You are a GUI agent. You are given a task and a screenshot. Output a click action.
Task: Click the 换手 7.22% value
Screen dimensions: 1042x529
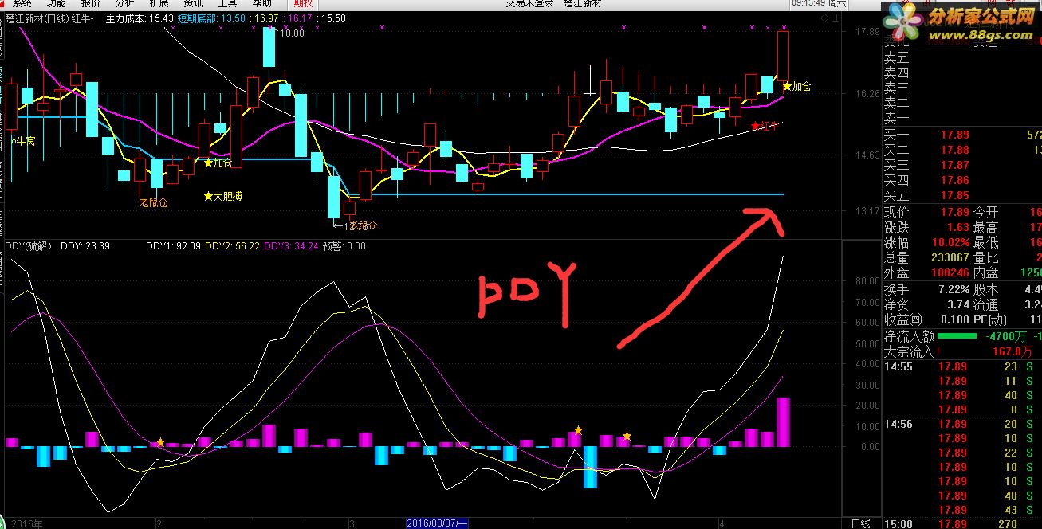point(954,289)
